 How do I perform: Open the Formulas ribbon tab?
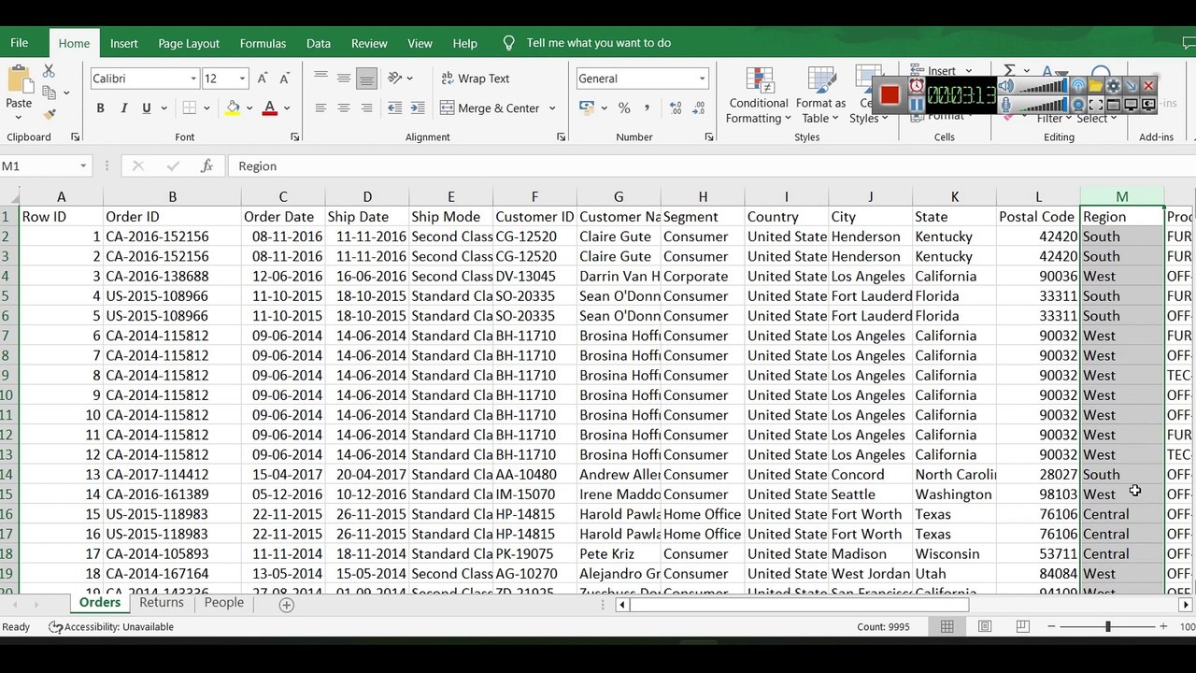pos(263,43)
